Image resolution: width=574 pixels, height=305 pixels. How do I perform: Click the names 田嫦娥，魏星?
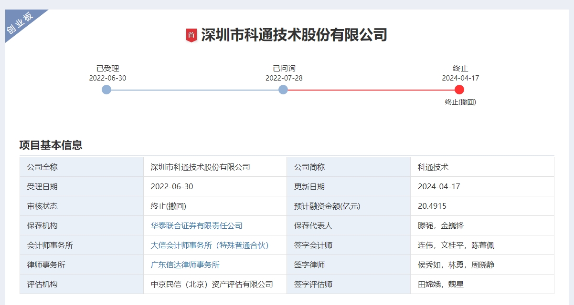point(441,285)
